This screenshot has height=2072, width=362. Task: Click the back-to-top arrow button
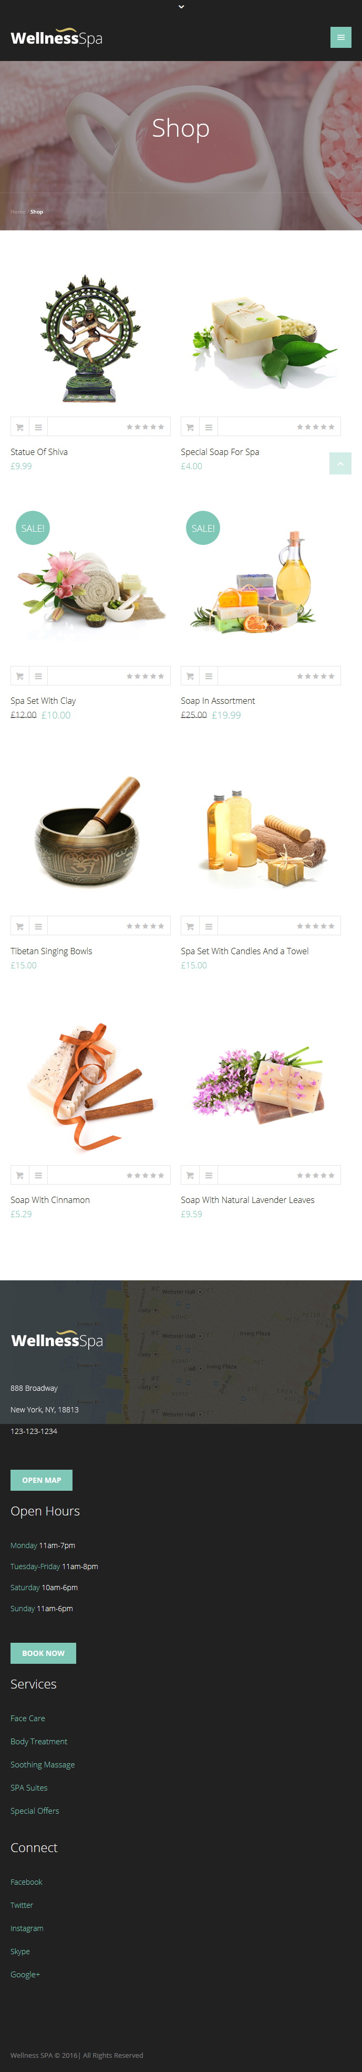340,463
